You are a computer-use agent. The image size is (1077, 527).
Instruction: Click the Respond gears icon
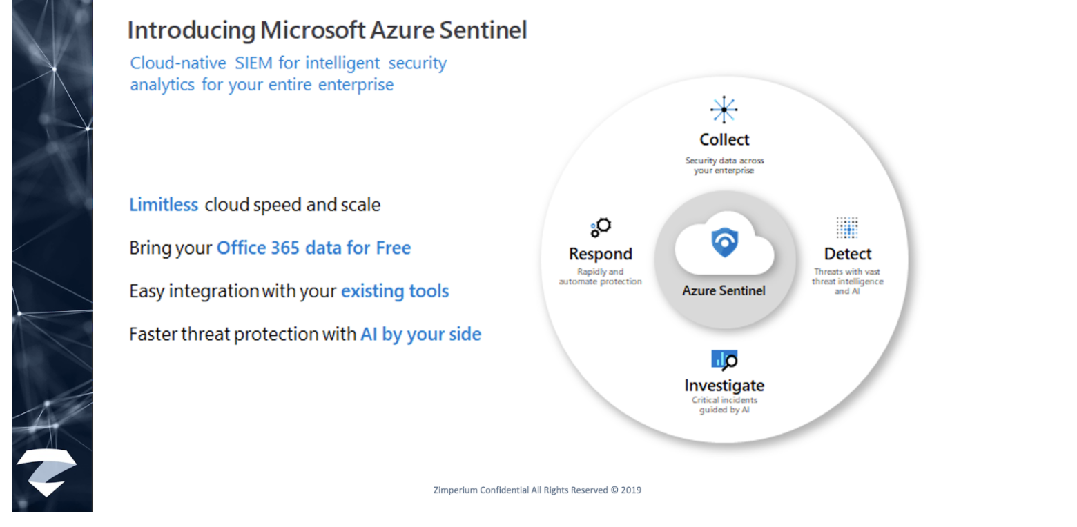click(x=601, y=227)
